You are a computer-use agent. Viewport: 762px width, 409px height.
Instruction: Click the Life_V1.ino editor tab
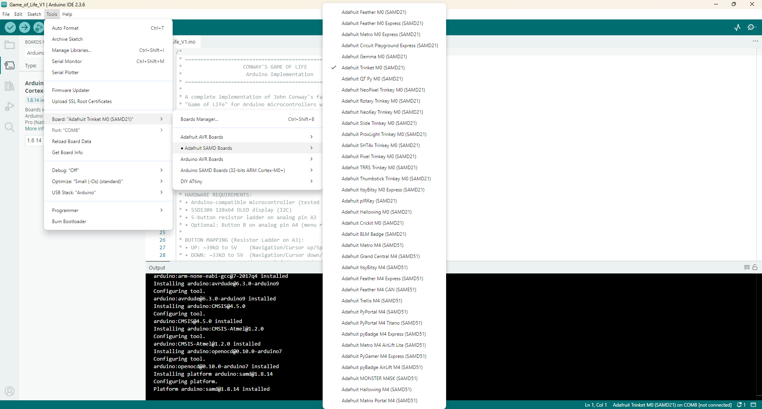(x=187, y=42)
